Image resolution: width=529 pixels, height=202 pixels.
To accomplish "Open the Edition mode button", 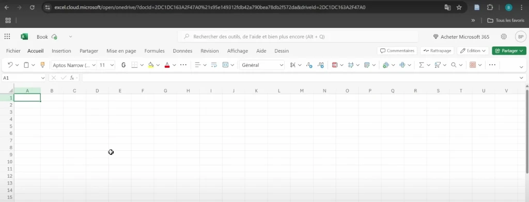I will 473,51.
